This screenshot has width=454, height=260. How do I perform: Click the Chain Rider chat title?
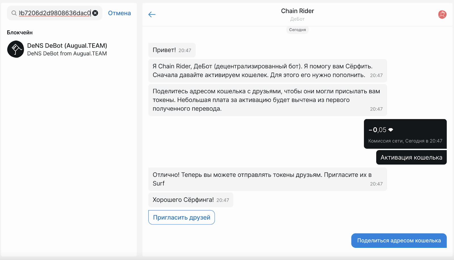tap(297, 11)
